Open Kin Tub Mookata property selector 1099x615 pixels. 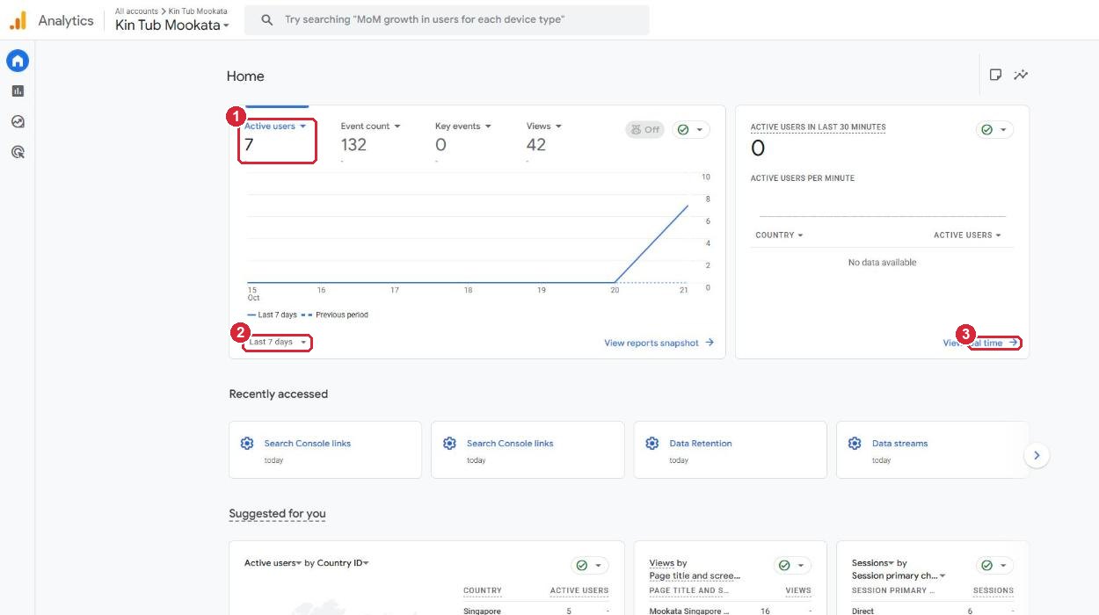[x=172, y=25]
